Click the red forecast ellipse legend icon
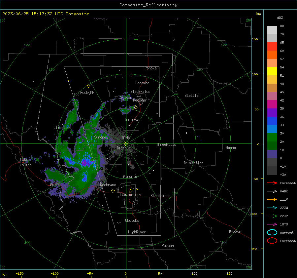This screenshot has width=297, height=278. [272, 241]
